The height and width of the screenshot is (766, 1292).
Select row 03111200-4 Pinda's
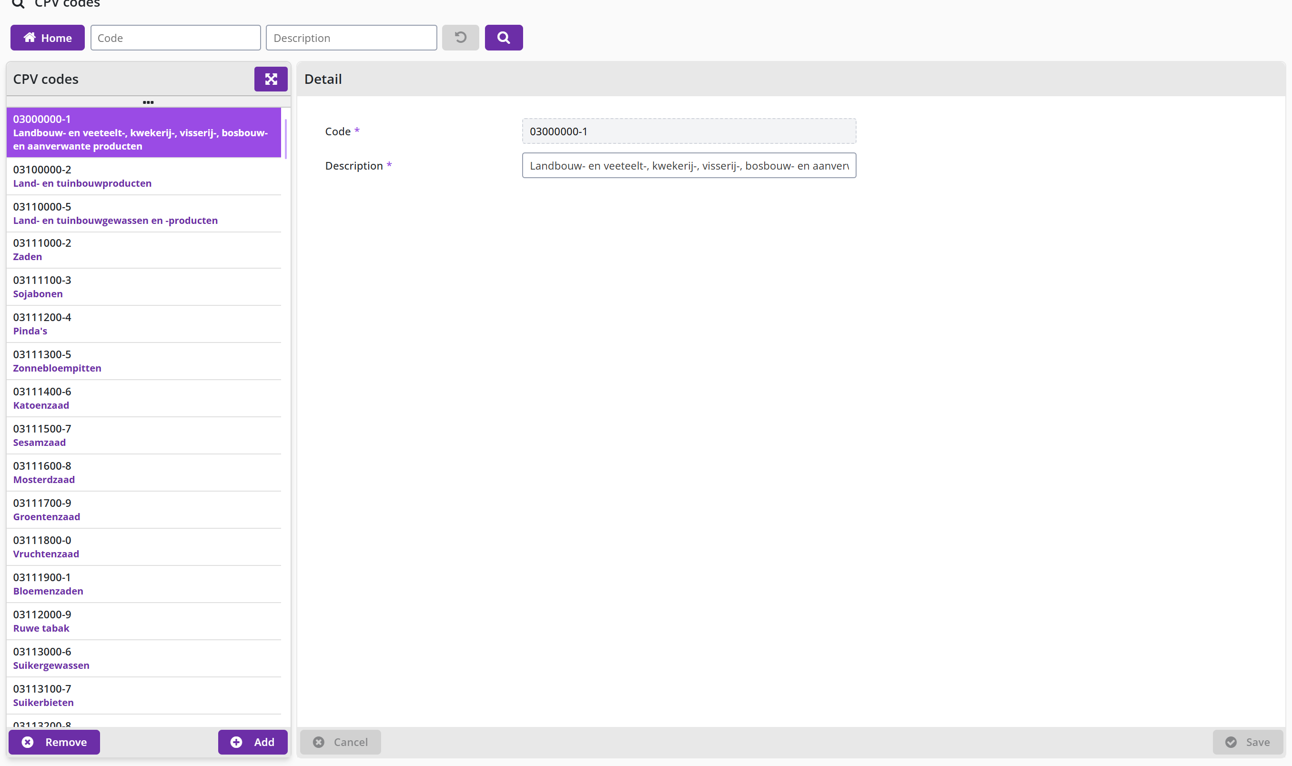click(143, 324)
